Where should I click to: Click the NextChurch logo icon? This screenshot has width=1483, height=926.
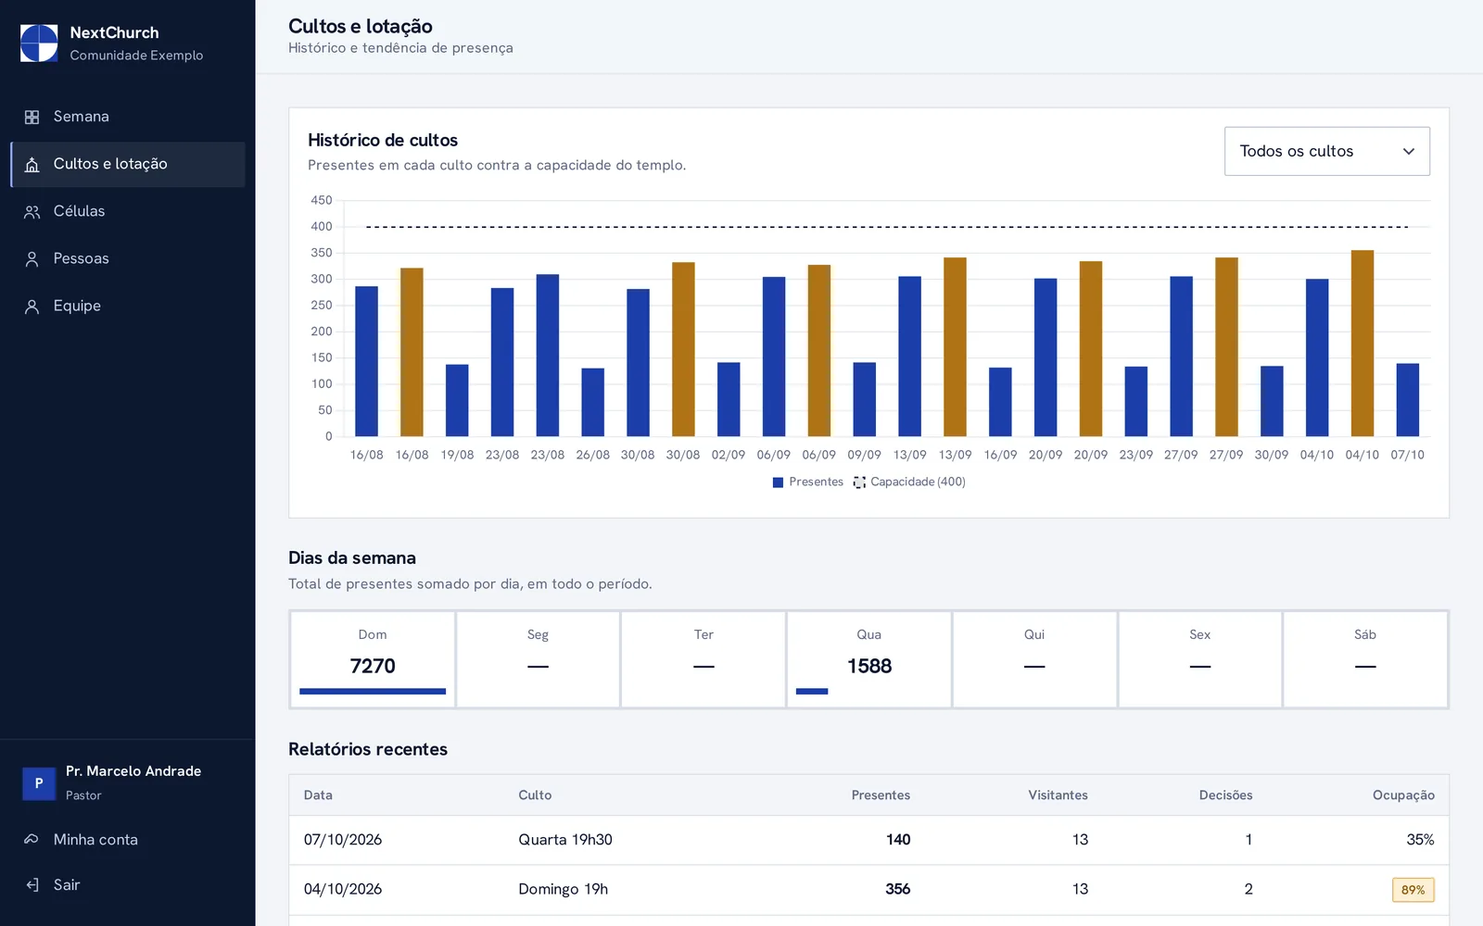click(39, 43)
